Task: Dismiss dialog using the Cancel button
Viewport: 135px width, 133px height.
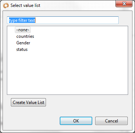Action: [111, 121]
